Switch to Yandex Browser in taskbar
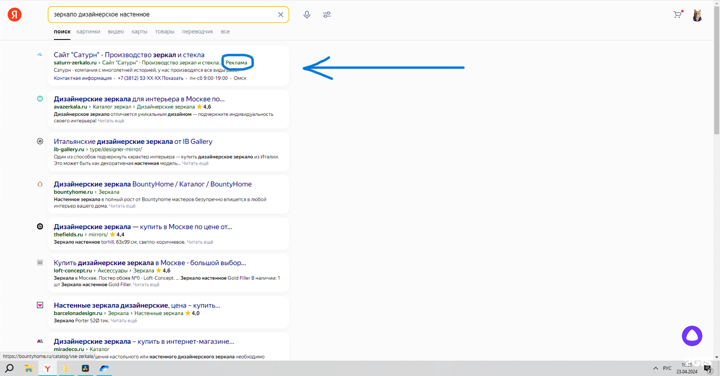This screenshot has width=720, height=376. (47, 369)
